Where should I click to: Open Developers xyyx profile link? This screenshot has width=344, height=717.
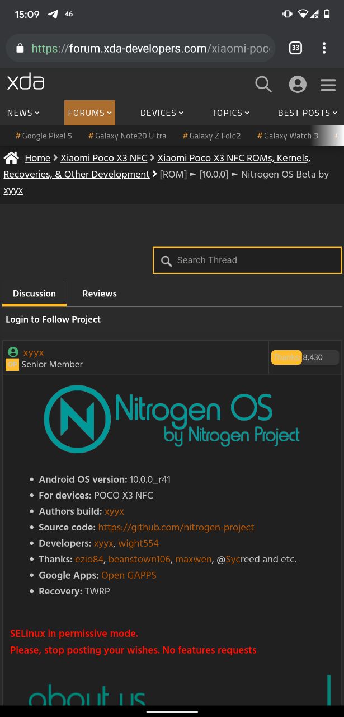tap(104, 543)
